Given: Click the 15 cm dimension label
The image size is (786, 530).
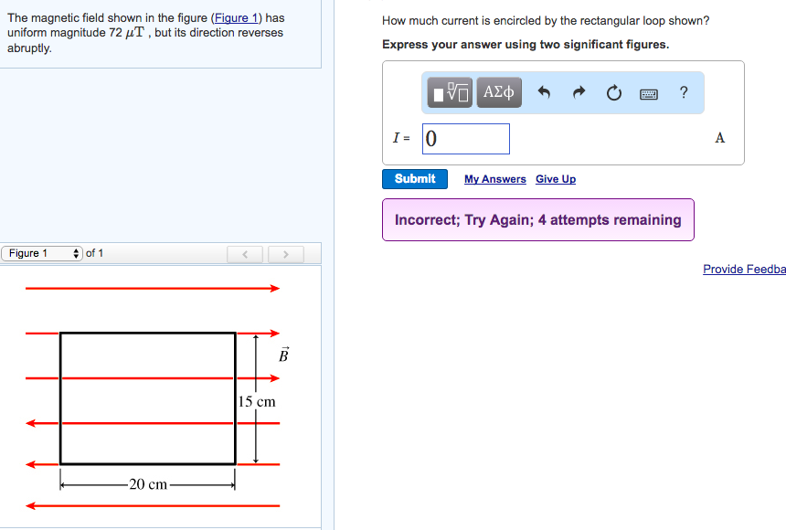Looking at the screenshot, I should pos(257,402).
